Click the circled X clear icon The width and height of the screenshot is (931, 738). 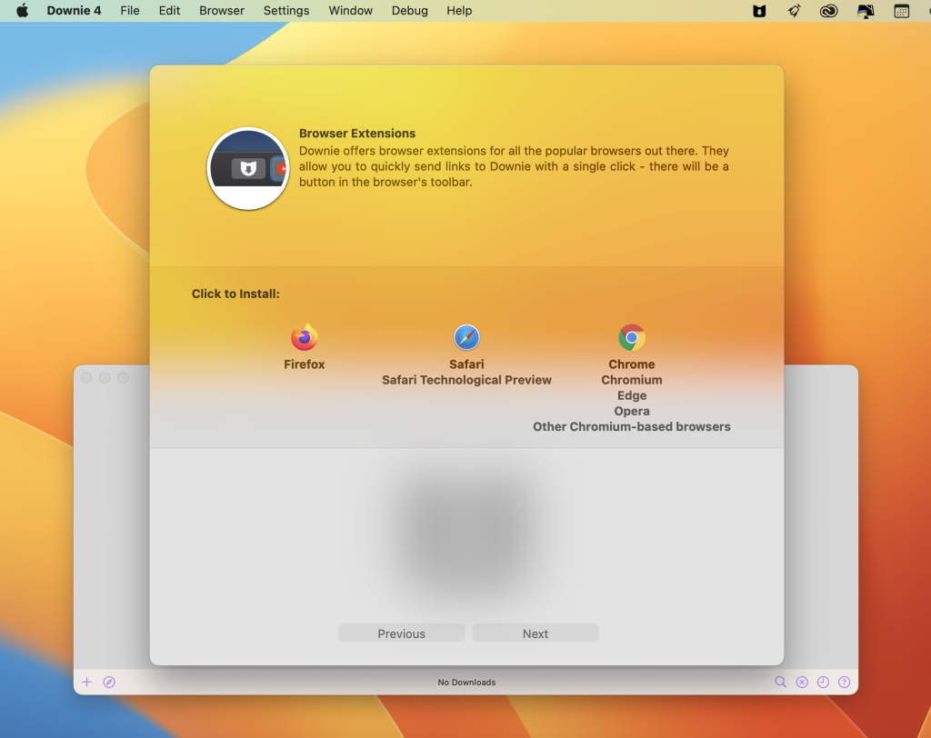tap(802, 682)
